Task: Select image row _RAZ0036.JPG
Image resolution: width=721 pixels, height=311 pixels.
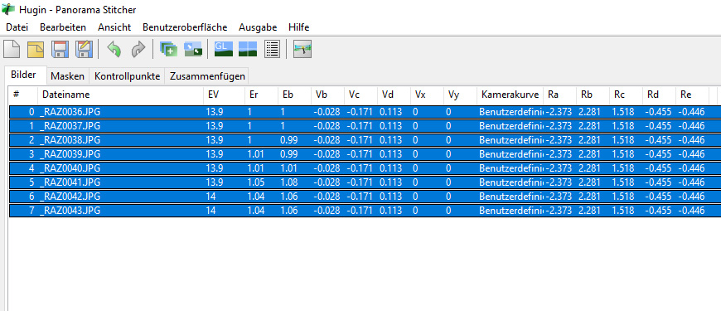Action: [x=365, y=112]
